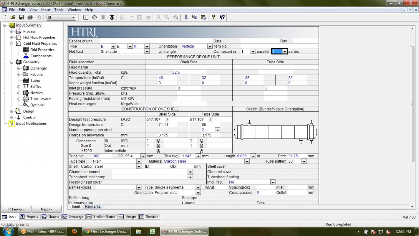Viewport: 419px width, 236px height.
Task: Click the Copy toolbar icon
Action: (194, 17)
